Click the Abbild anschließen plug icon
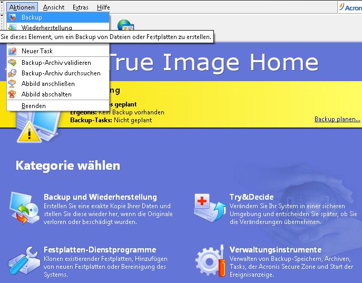The width and height of the screenshot is (362, 283). coord(12,84)
